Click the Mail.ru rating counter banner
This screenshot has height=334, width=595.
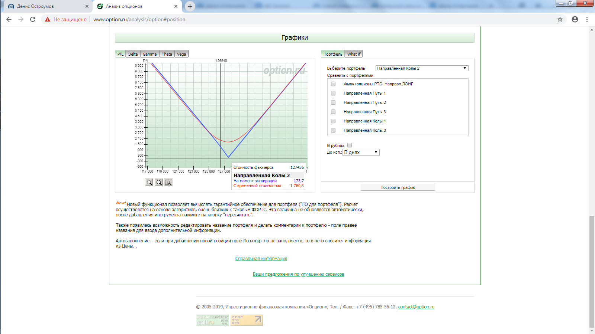tap(212, 320)
